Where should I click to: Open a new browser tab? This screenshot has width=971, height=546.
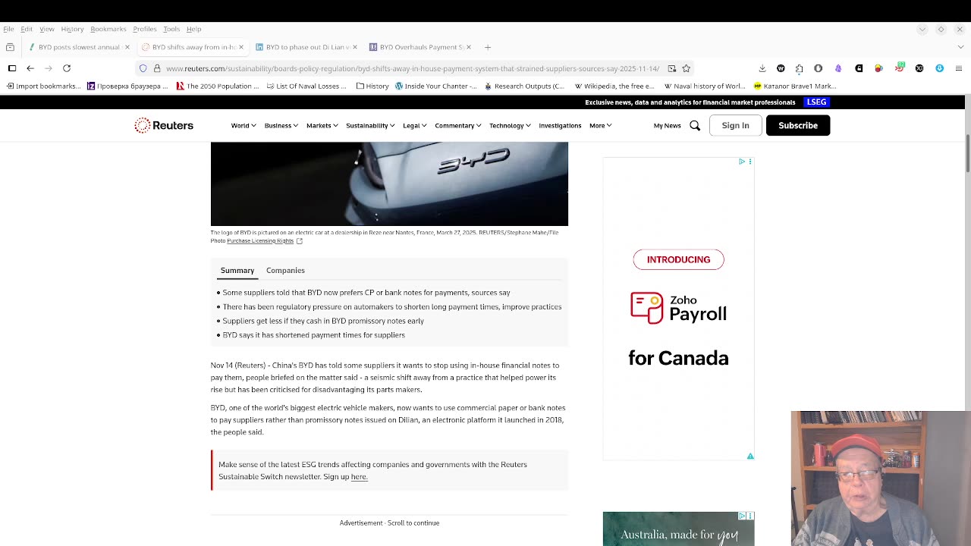[x=488, y=47]
